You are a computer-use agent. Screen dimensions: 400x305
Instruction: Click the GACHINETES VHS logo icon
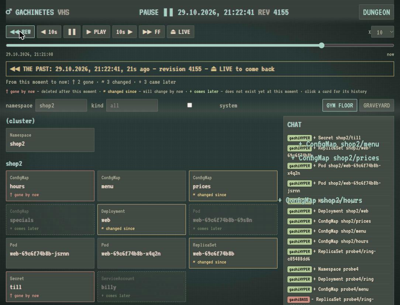(x=9, y=12)
